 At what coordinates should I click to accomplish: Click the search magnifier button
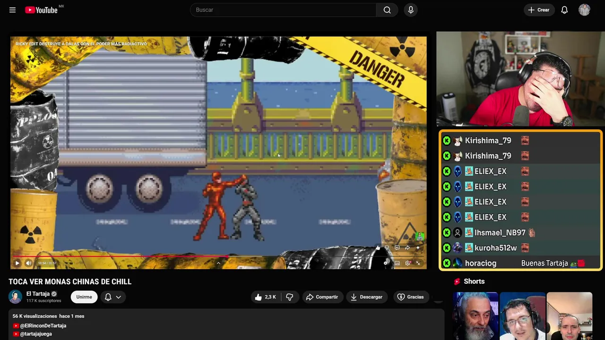click(387, 10)
